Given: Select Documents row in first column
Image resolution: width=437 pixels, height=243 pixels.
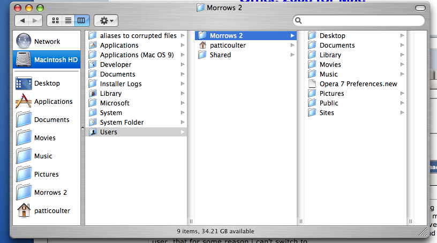Looking at the screenshot, I should (136, 74).
